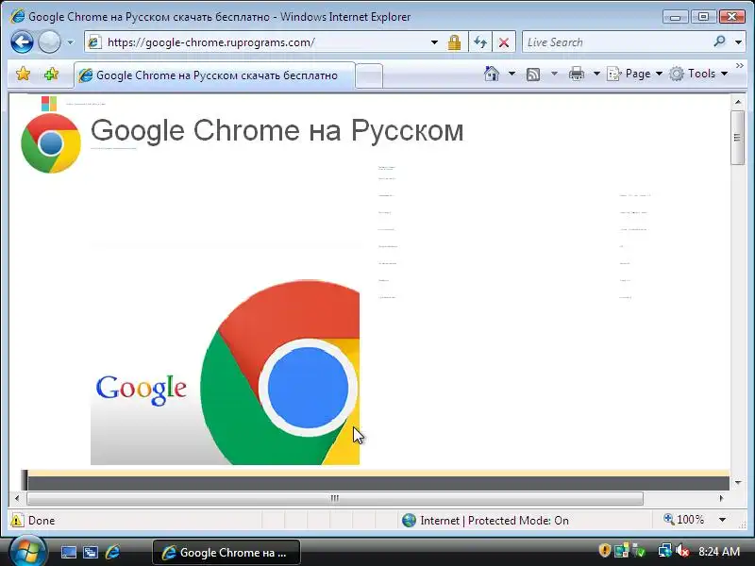Image resolution: width=755 pixels, height=566 pixels.
Task: Open the Favorites Center star
Action: tap(23, 75)
